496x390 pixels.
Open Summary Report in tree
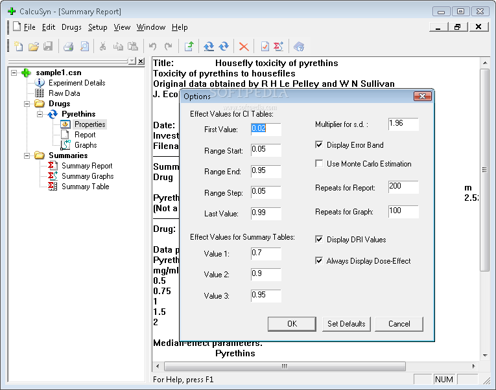coord(87,166)
